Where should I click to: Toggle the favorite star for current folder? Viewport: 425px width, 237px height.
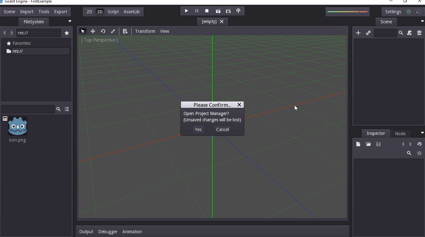(x=67, y=33)
